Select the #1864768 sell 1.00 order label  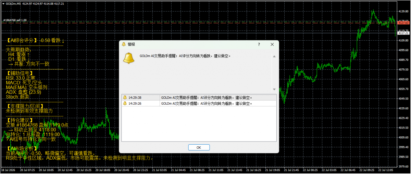point(14,20)
